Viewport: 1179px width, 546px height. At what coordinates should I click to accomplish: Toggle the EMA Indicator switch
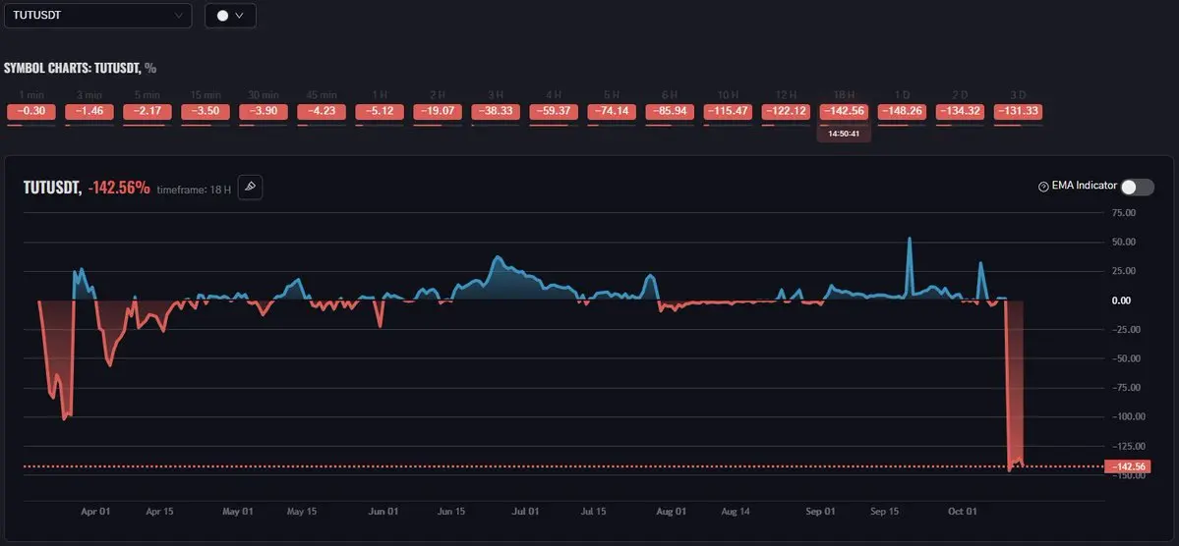coord(1137,187)
